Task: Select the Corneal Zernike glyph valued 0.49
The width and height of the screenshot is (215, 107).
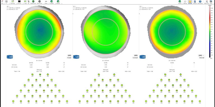Action: (x=114, y=75)
